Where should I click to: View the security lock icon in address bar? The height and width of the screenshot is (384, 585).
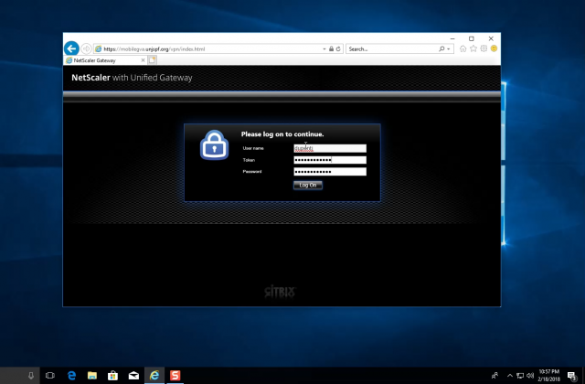coord(331,48)
